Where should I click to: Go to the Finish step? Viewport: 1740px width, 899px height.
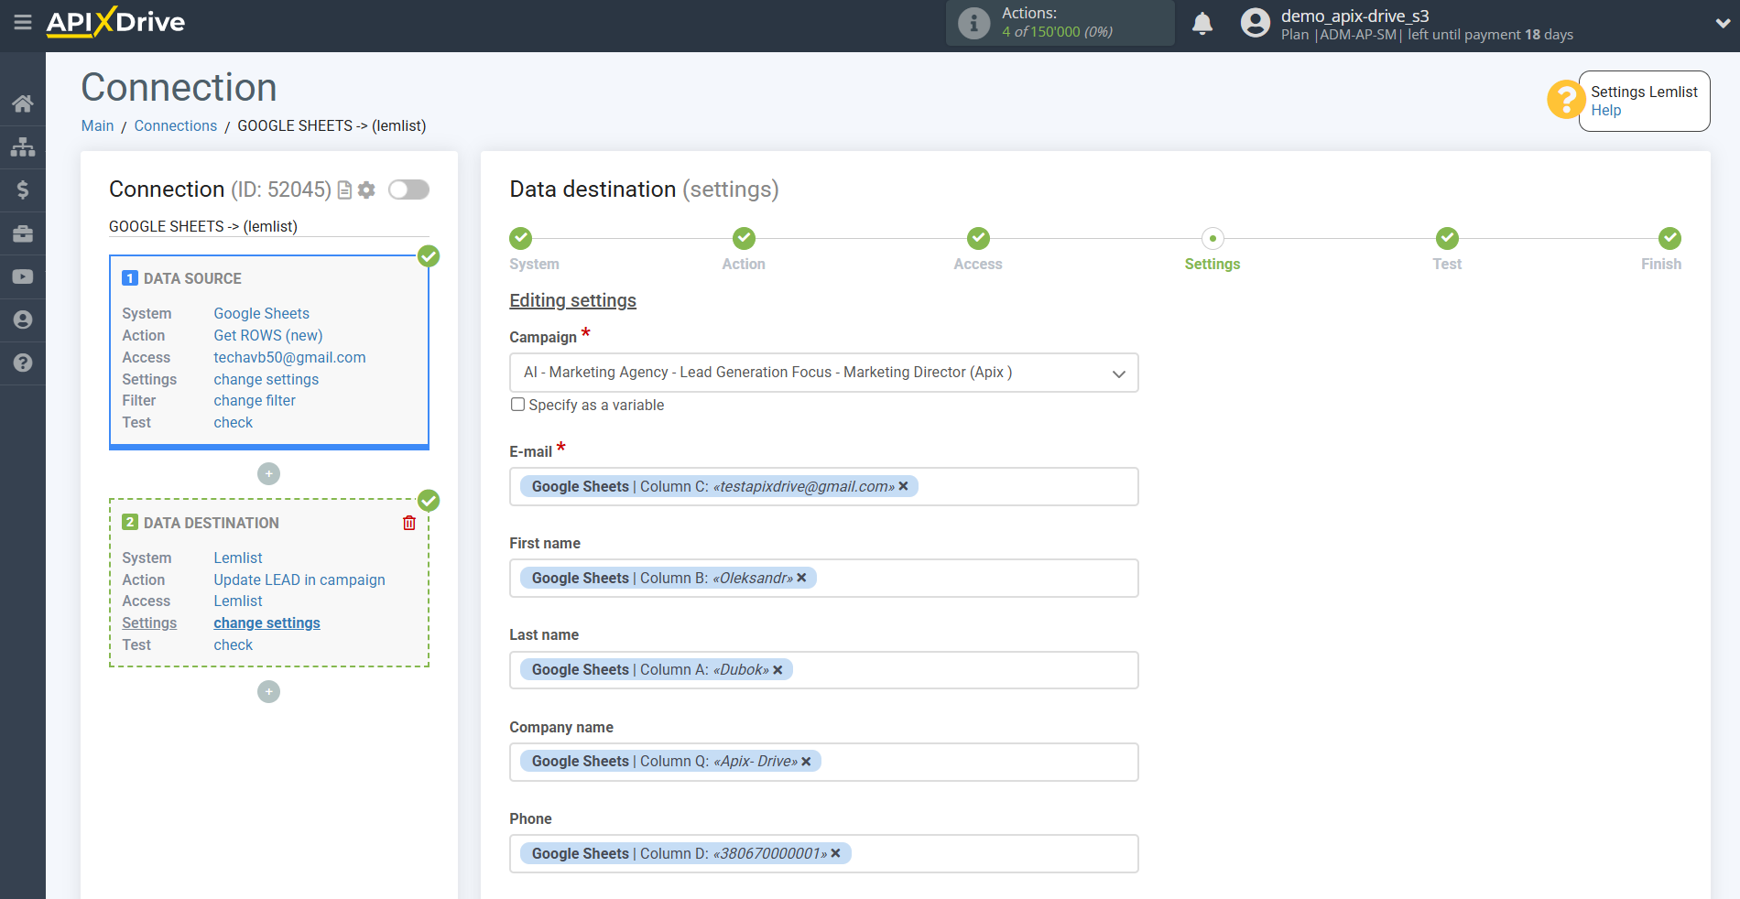1669,239
